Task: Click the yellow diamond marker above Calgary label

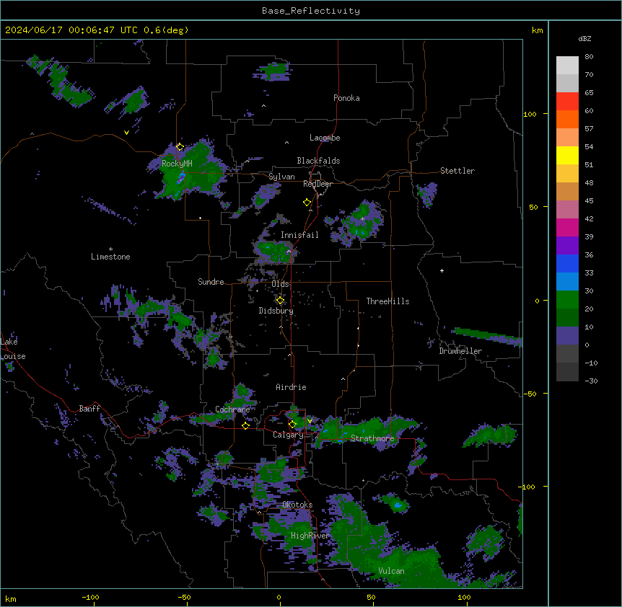Action: 292,425
